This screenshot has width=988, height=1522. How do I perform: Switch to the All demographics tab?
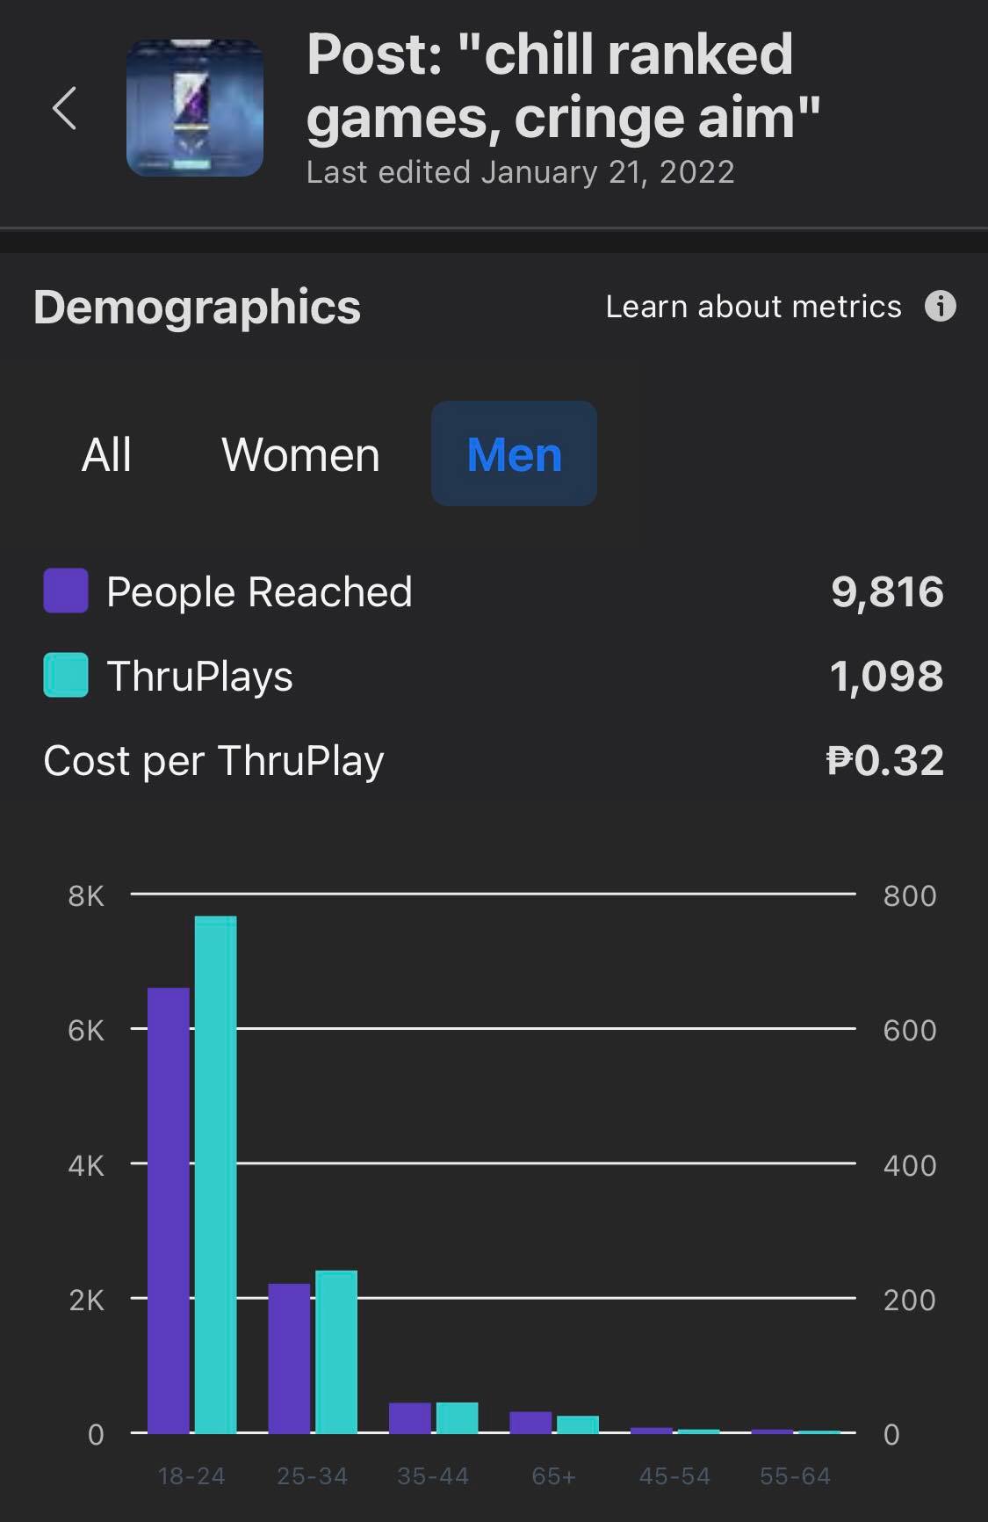[x=106, y=455]
